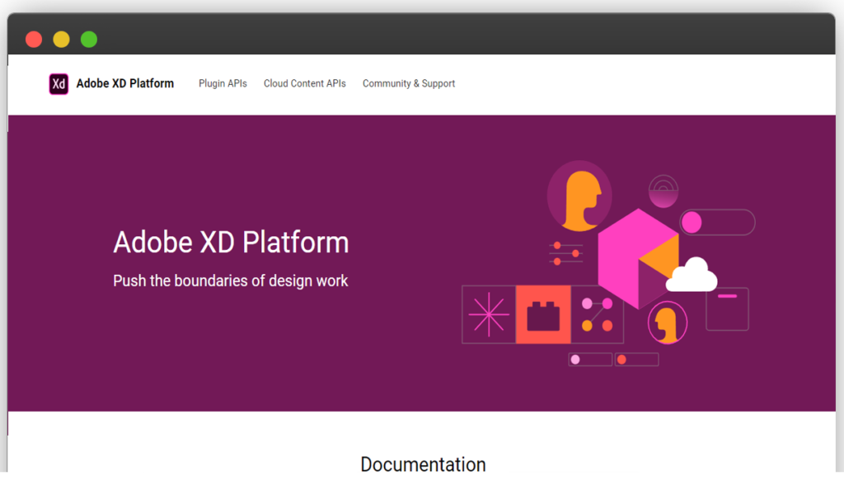The height and width of the screenshot is (490, 844).
Task: Click the yellow minimize window button
Action: pos(61,40)
